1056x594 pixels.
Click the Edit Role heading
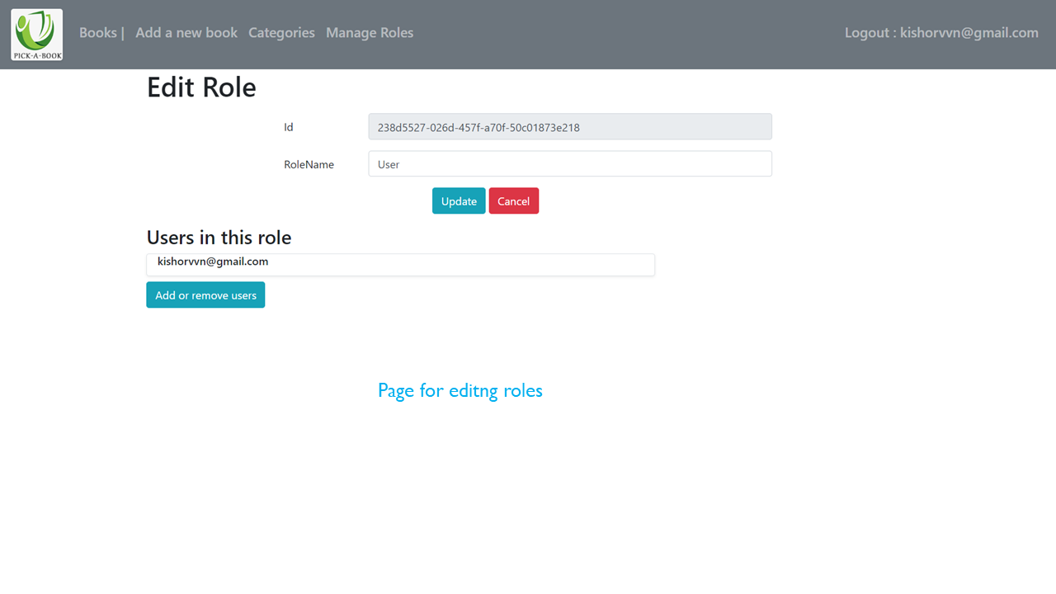[201, 87]
